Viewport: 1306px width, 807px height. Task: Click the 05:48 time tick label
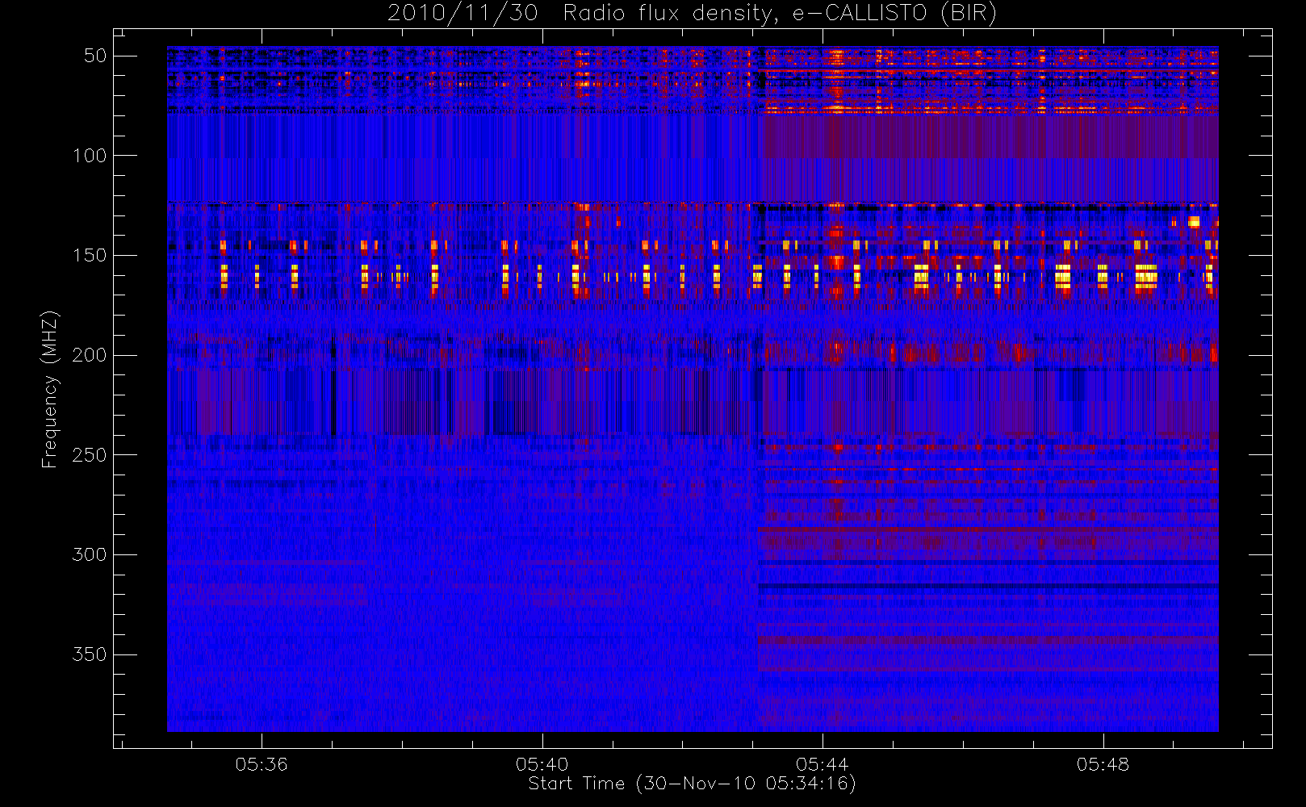pyautogui.click(x=1103, y=764)
